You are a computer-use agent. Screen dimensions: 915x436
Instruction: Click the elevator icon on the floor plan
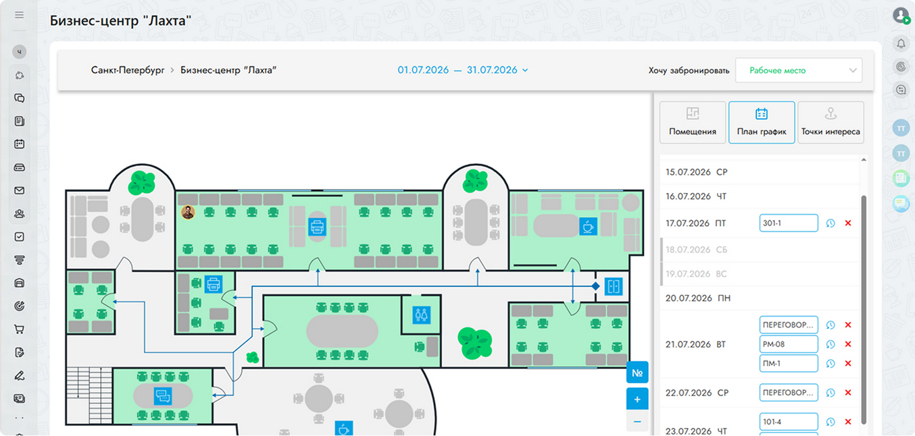pyautogui.click(x=613, y=286)
